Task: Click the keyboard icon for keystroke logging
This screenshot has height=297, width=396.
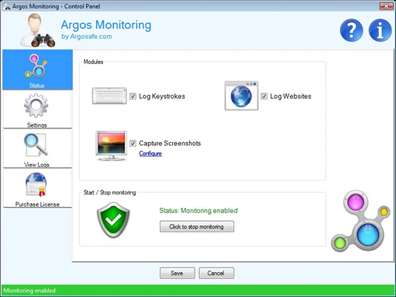Action: pyautogui.click(x=110, y=96)
